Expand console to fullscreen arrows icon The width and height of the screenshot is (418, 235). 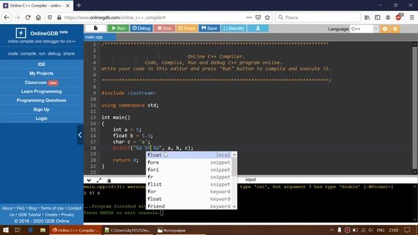click(99, 180)
